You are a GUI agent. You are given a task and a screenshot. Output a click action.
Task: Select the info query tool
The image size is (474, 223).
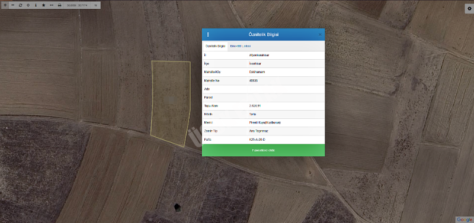tap(36, 5)
